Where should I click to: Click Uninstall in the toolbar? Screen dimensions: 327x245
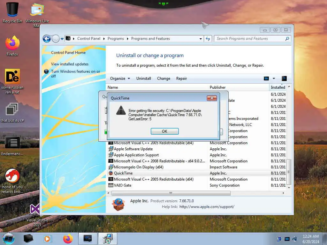tap(143, 78)
